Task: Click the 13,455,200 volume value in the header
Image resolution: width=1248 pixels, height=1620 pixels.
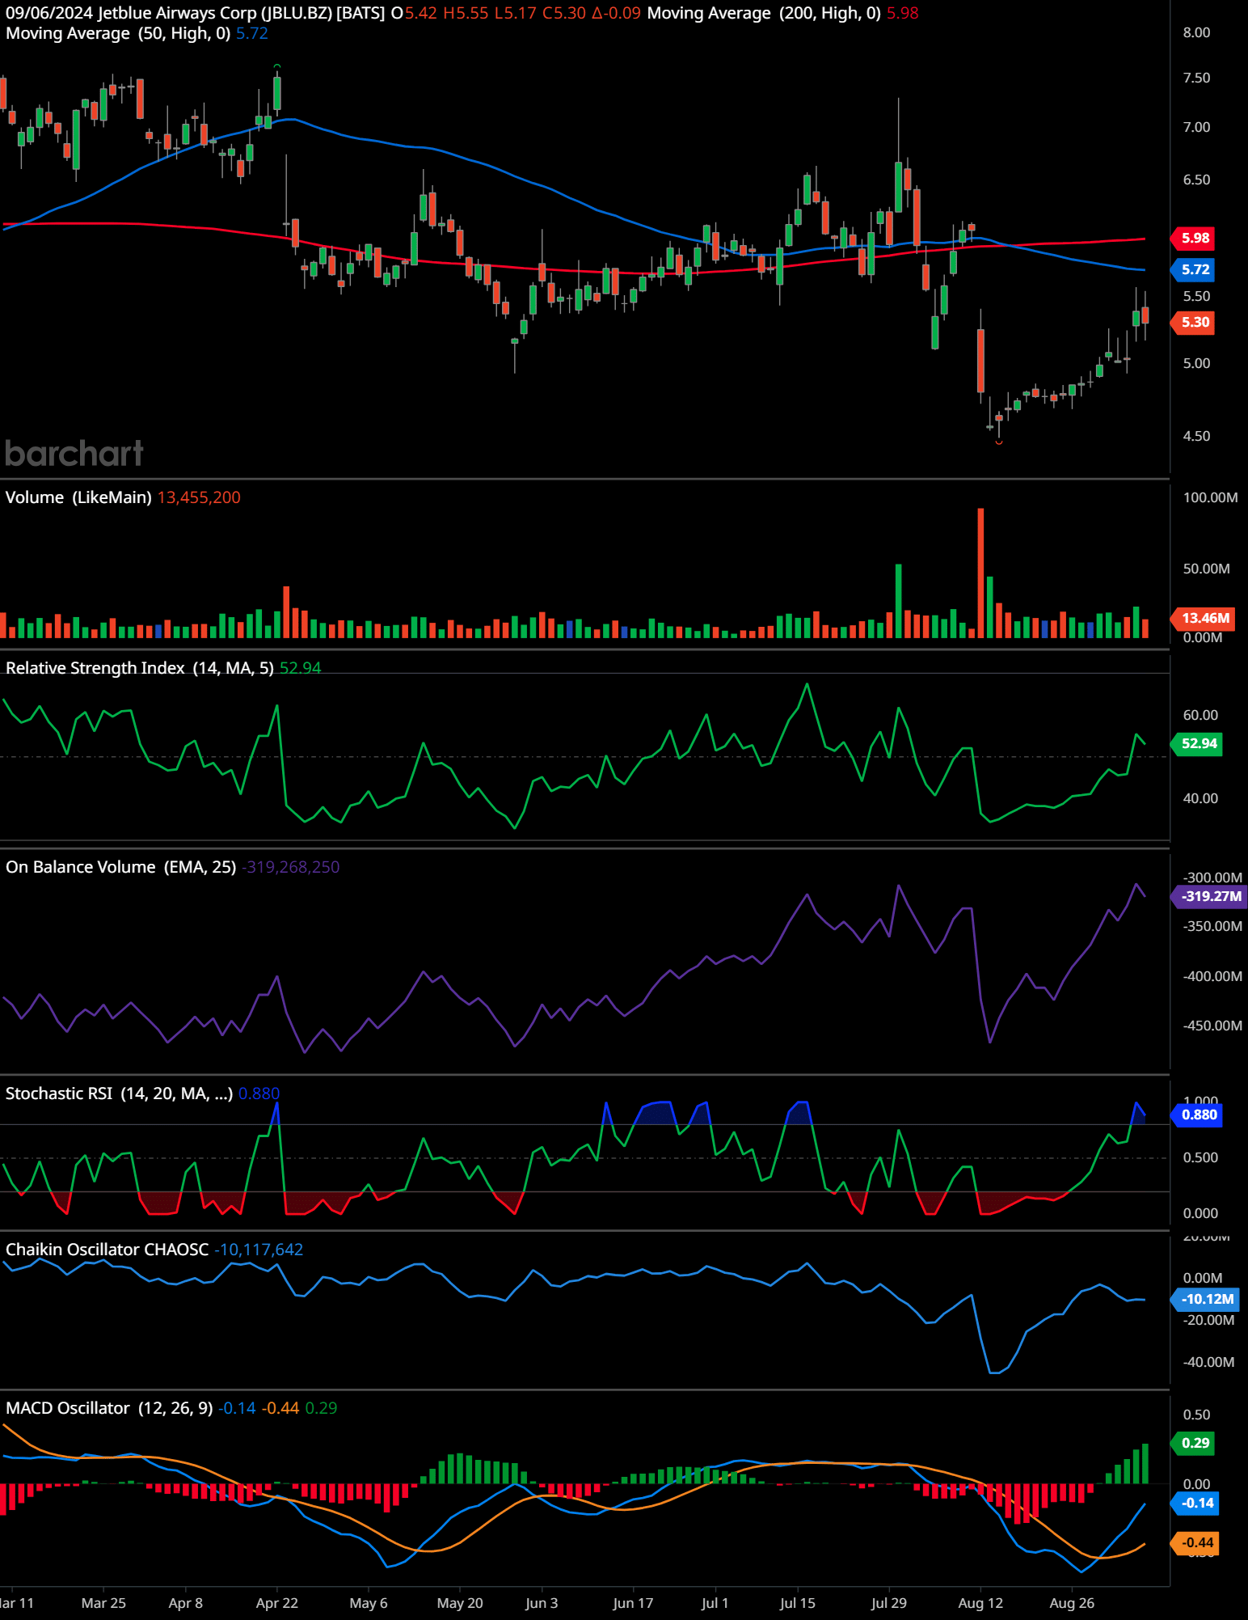Action: tap(199, 497)
